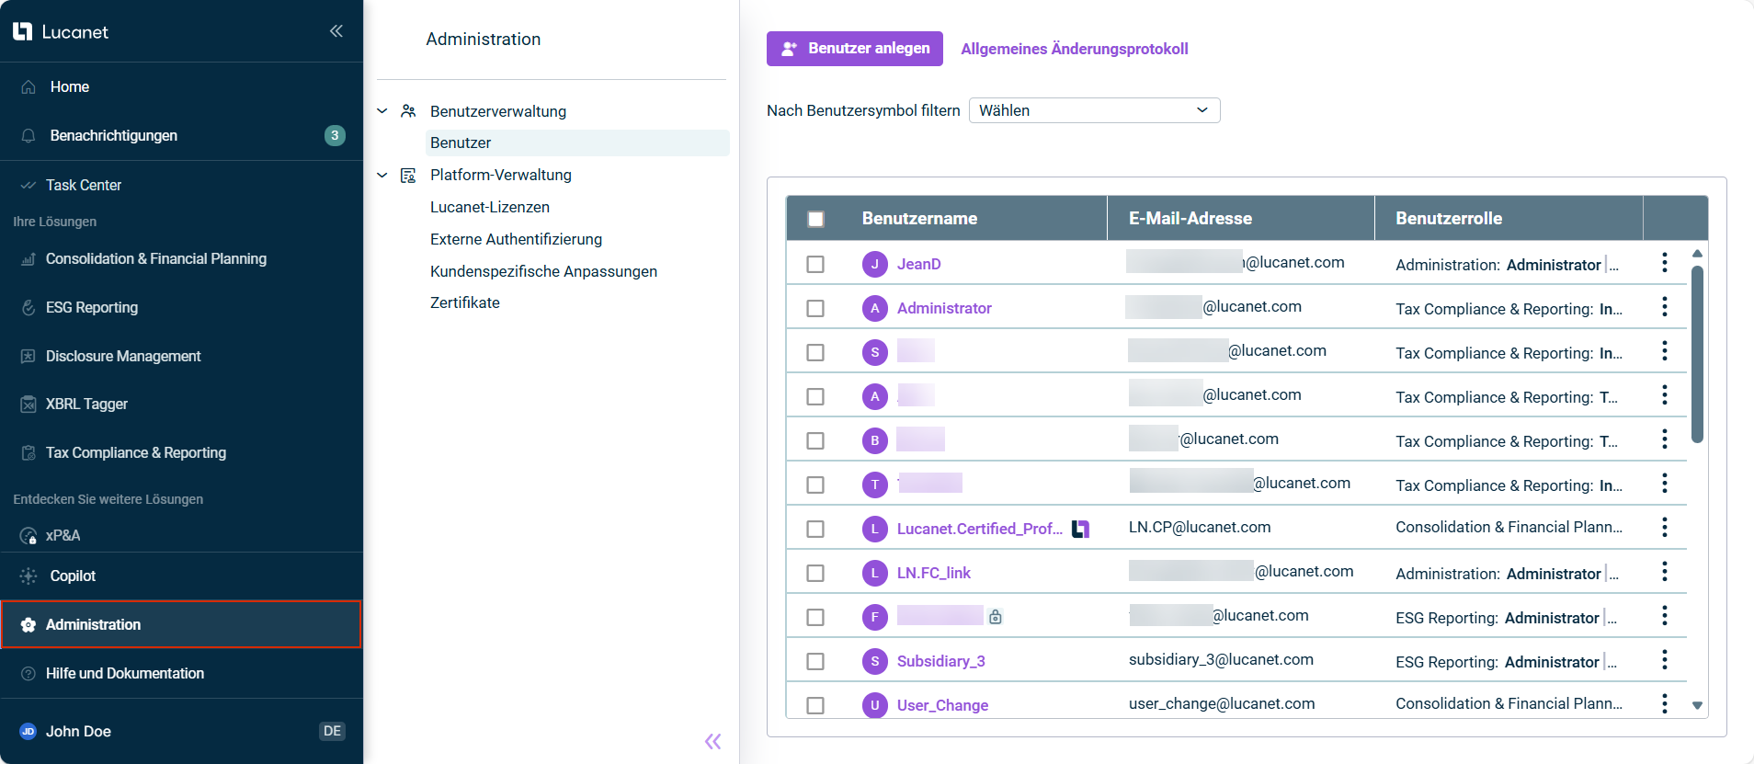Click the xP&A icon

coord(28,536)
